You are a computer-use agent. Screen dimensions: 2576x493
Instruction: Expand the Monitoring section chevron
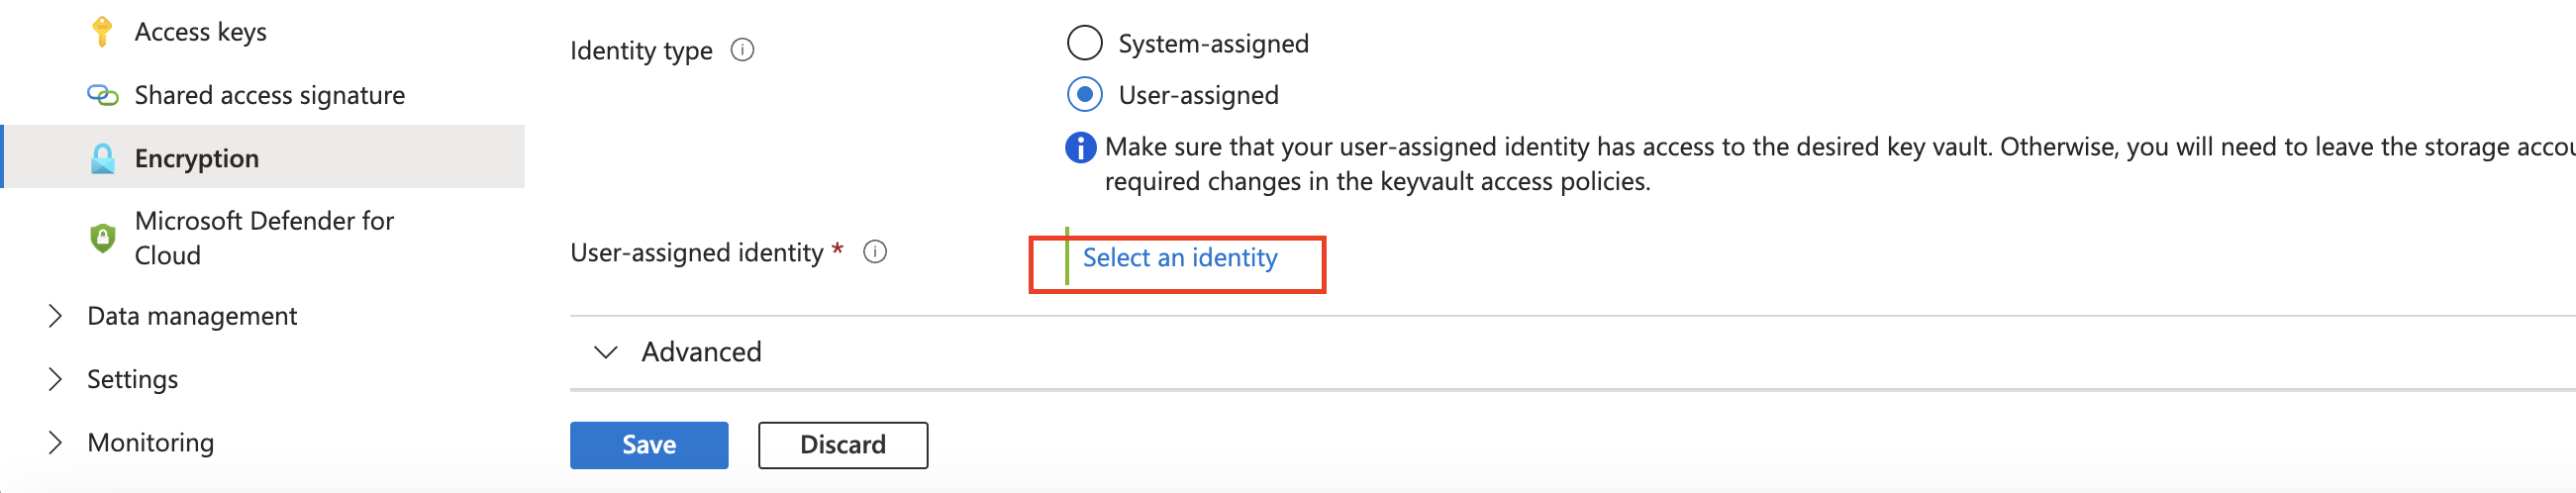point(55,442)
